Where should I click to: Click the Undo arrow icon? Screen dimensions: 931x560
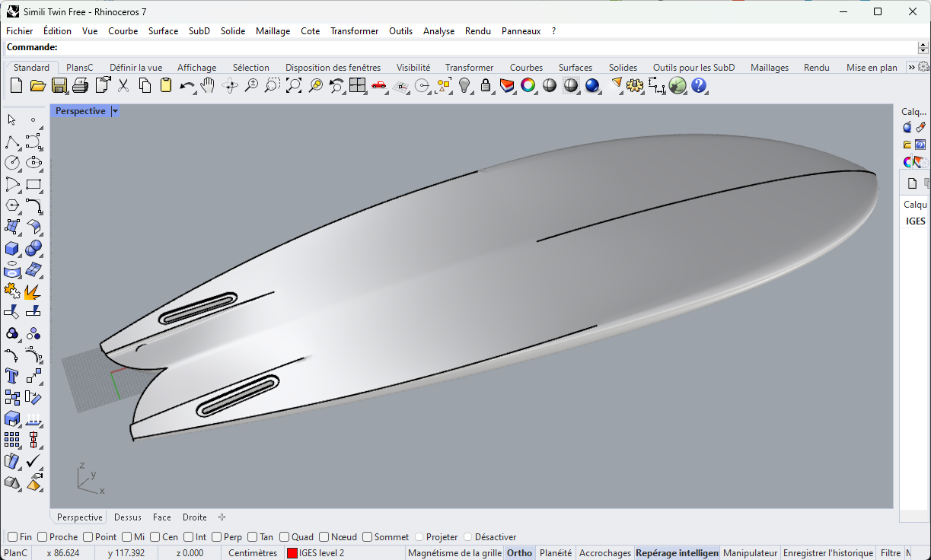pos(187,86)
